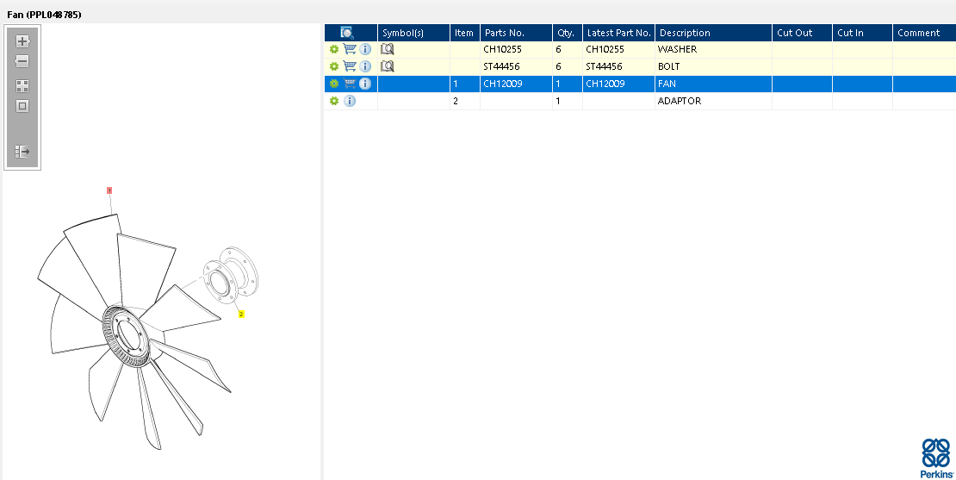Screen dimensions: 956x480
Task: Select the ADAPTOR description cell
Action: [713, 101]
